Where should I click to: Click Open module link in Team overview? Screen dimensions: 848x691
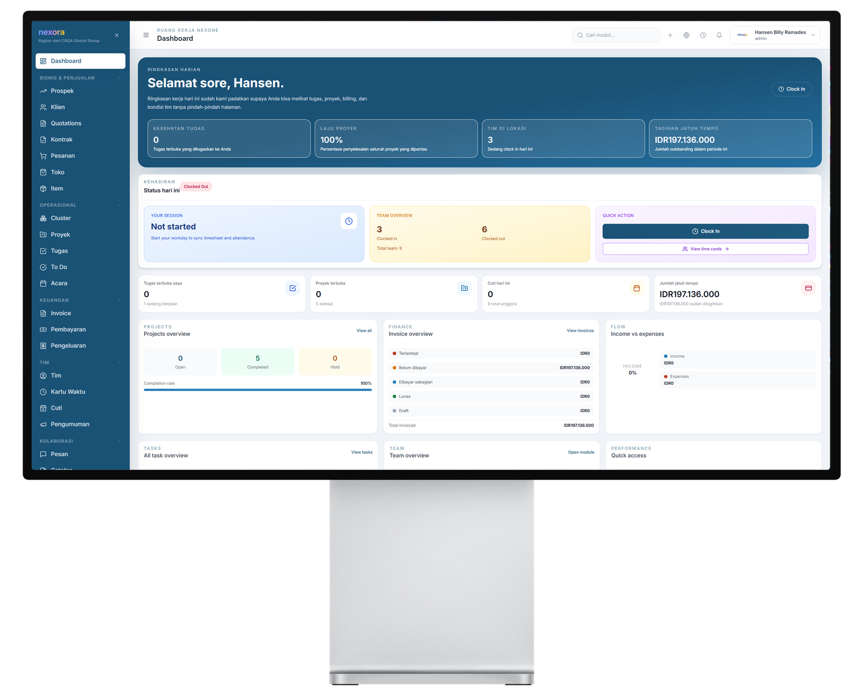coord(581,453)
